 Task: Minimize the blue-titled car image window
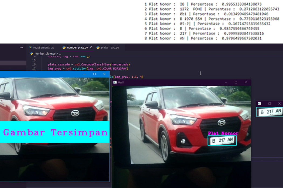(85, 74)
